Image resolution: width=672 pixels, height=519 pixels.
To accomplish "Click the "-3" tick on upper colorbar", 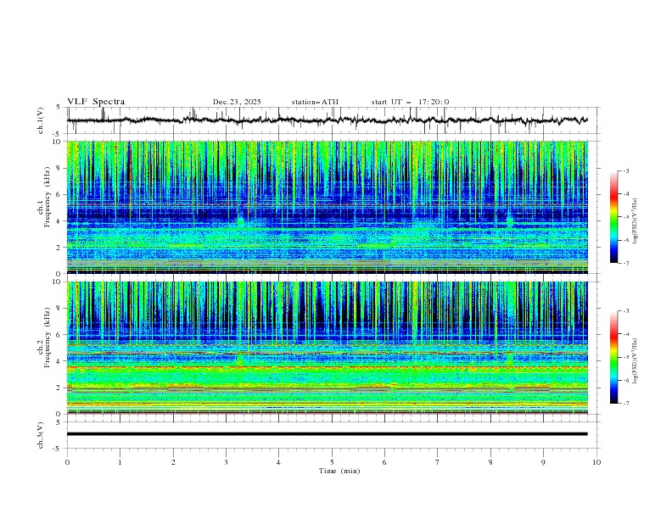I will coord(626,170).
